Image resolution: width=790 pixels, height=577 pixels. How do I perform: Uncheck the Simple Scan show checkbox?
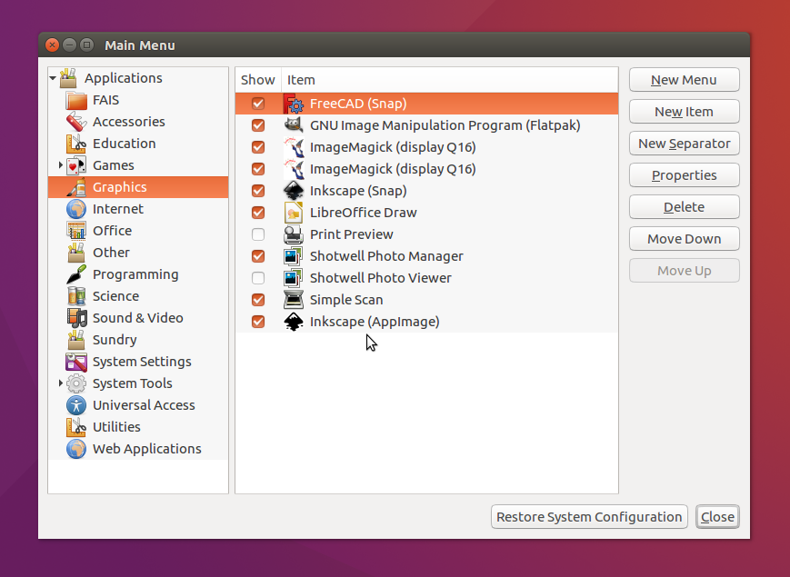[258, 300]
